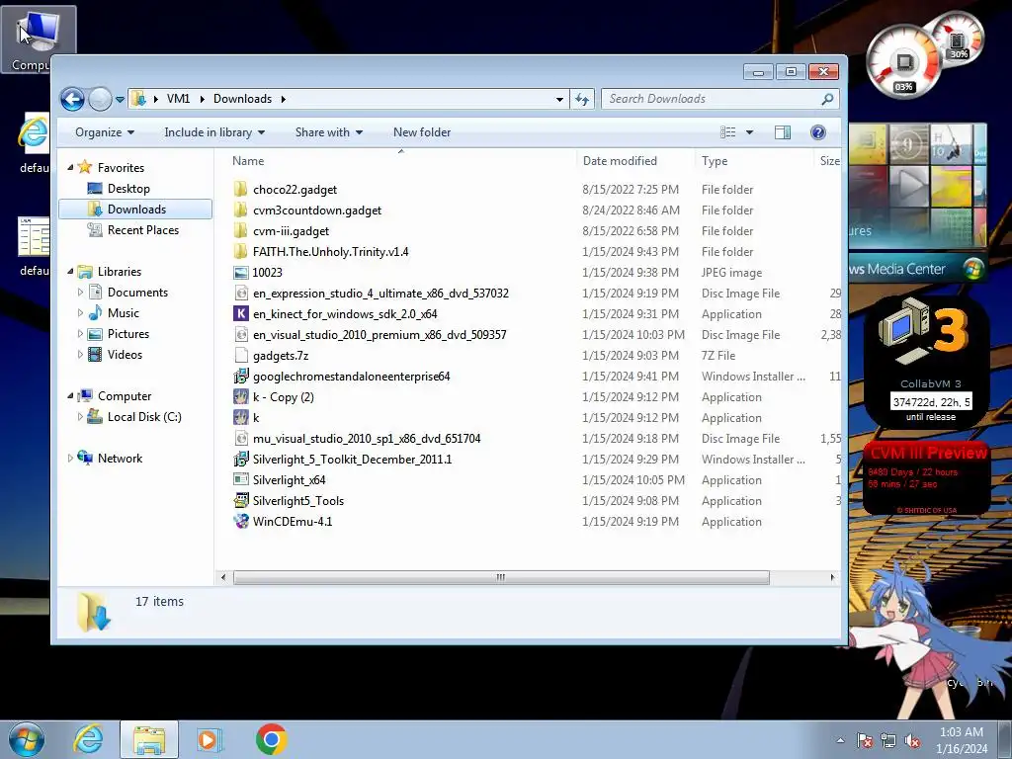The height and width of the screenshot is (759, 1012).
Task: Select the cvm3countdown.gadget folder
Action: pyautogui.click(x=317, y=211)
